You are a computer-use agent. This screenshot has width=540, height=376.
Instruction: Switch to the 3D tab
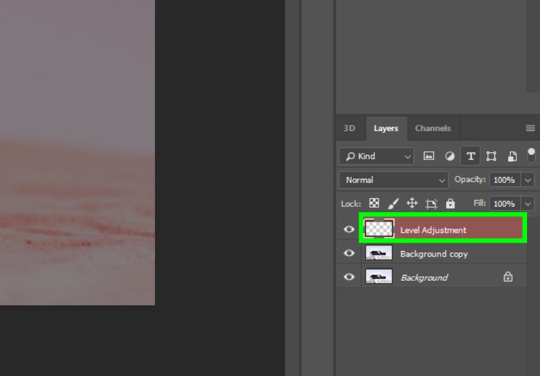pos(350,128)
